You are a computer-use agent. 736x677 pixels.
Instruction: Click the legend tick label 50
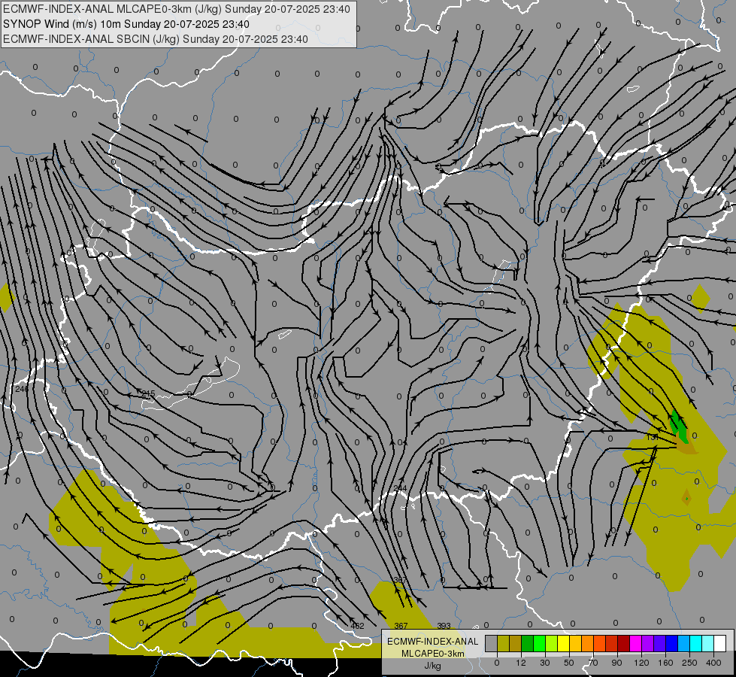[x=568, y=663]
